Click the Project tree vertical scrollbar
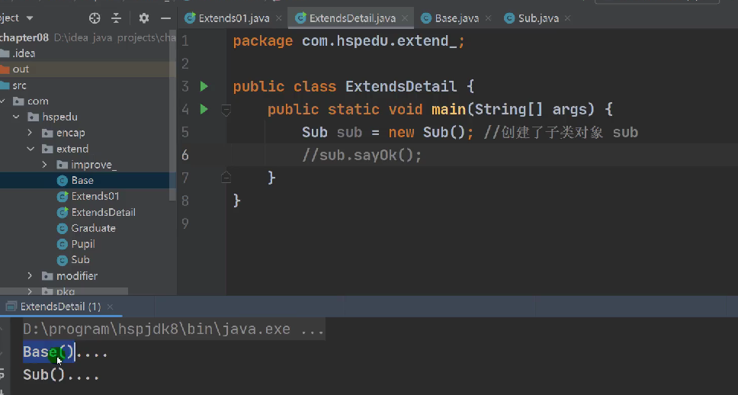The image size is (738, 395). (x=172, y=115)
